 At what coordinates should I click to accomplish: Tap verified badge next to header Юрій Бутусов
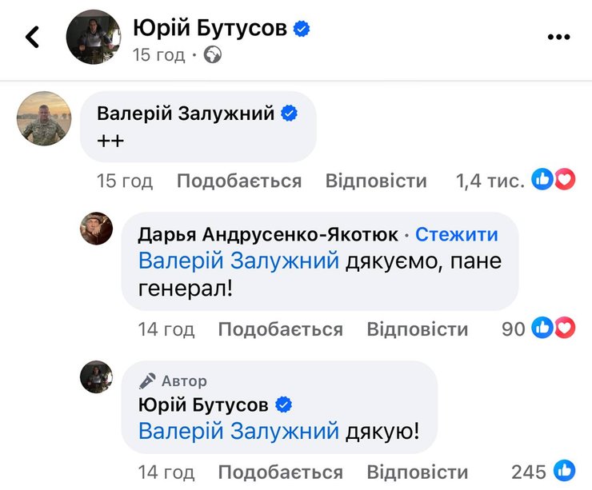(302, 30)
